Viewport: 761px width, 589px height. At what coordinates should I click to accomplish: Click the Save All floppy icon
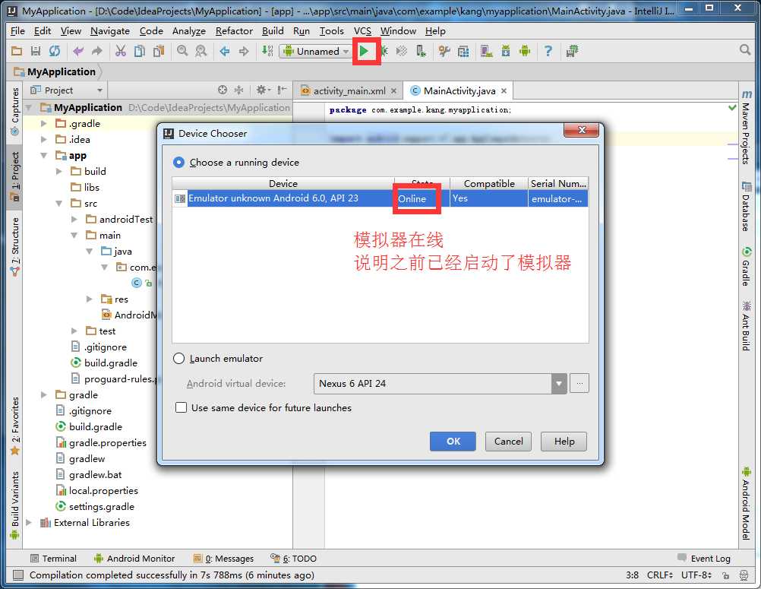pyautogui.click(x=36, y=51)
